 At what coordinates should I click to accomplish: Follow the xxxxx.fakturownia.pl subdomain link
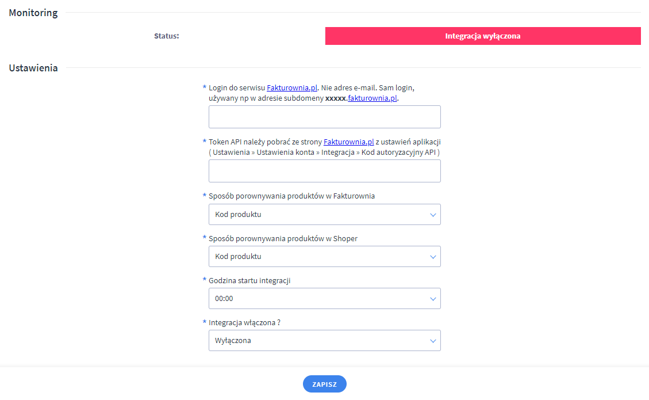point(372,98)
